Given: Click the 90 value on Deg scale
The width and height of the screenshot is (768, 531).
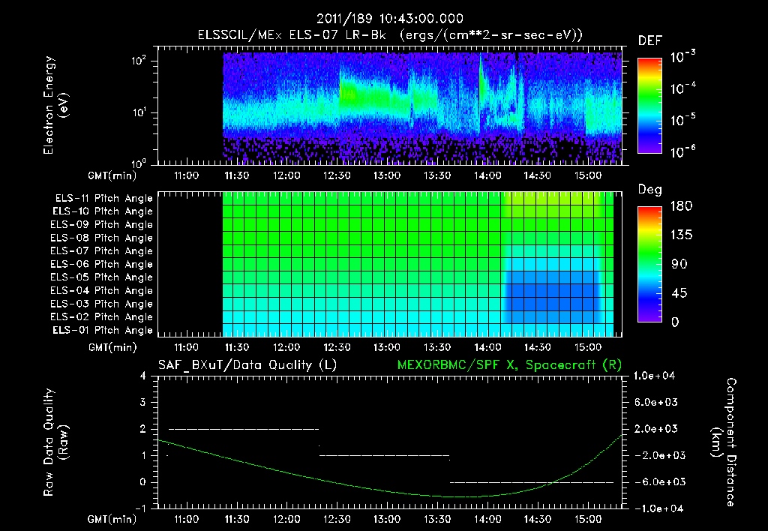Looking at the screenshot, I should click(679, 265).
